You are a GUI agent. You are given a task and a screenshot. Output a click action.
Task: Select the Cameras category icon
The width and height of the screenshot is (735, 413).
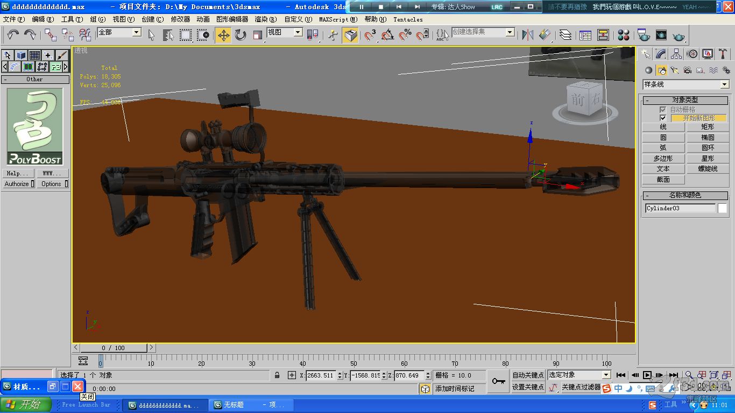[688, 70]
